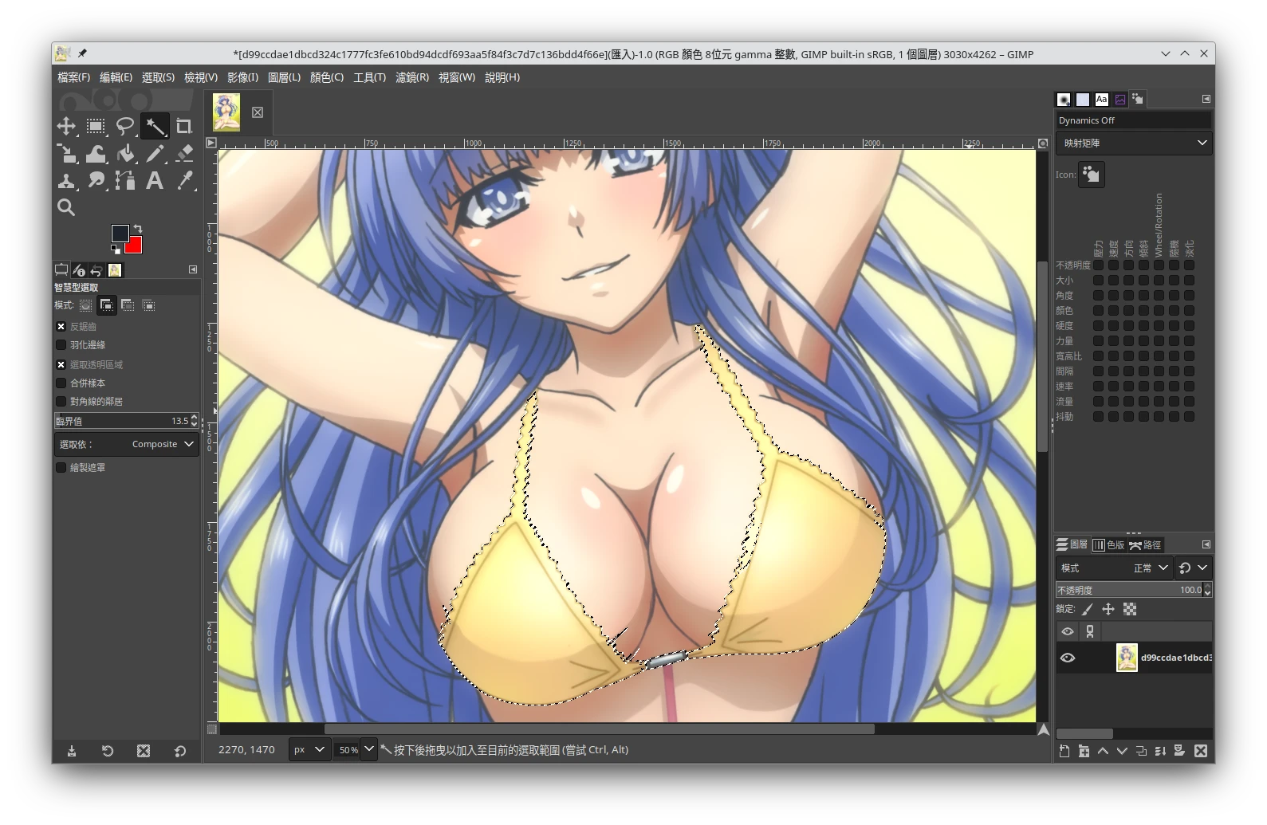
Task: Open the zoom percentage dropdown arrow
Action: 368,749
